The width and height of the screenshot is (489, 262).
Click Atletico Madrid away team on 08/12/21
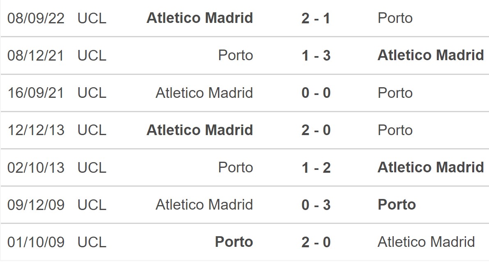pyautogui.click(x=431, y=55)
